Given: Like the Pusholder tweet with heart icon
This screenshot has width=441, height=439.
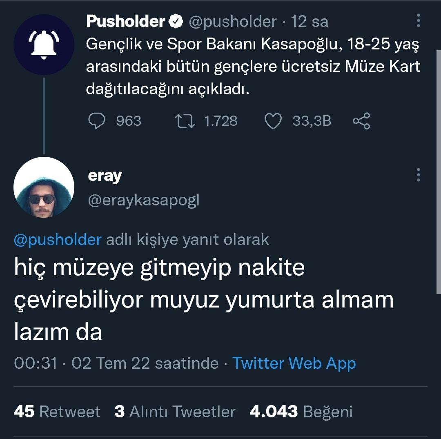Looking at the screenshot, I should pyautogui.click(x=273, y=121).
